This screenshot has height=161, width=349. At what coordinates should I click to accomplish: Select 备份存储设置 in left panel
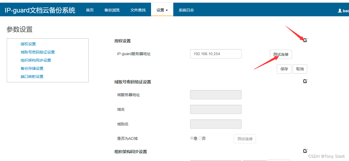pyautogui.click(x=32, y=68)
